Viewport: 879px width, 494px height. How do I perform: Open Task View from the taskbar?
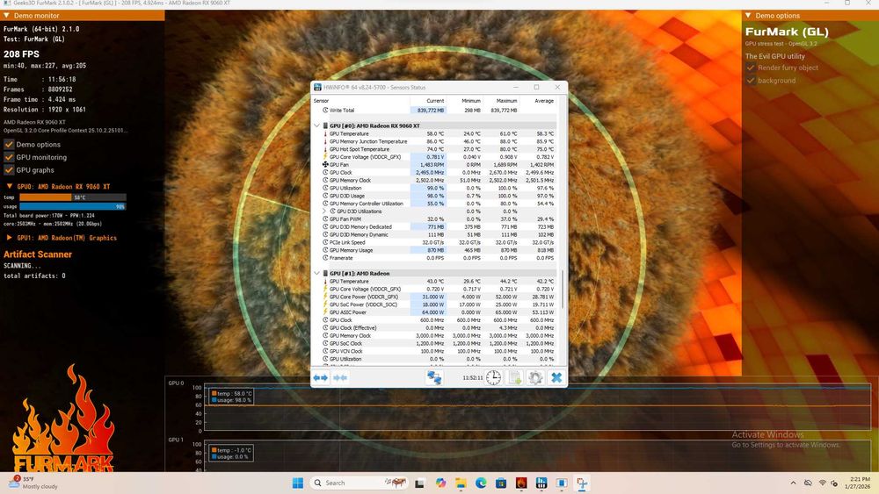[x=419, y=483]
